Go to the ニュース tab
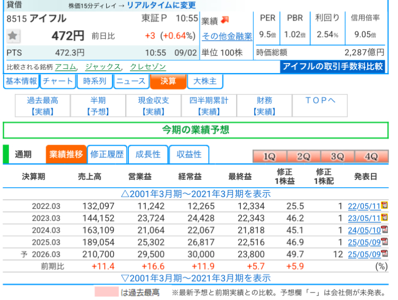The height and width of the screenshot is (300, 398). point(131,81)
